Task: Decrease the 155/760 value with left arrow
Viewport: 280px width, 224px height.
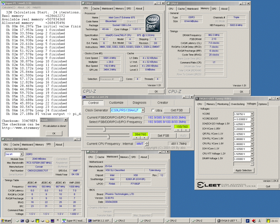Action: (178, 130)
